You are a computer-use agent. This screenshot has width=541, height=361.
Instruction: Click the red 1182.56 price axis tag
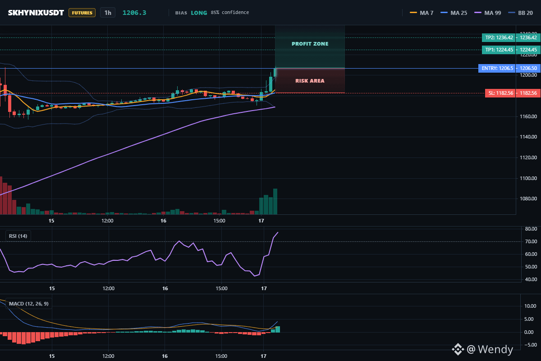click(528, 93)
